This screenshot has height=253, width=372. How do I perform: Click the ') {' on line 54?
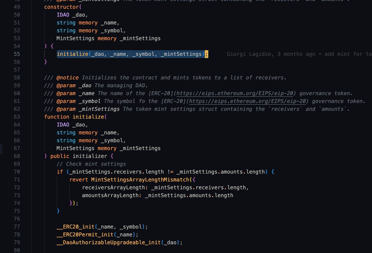pyautogui.click(x=49, y=46)
